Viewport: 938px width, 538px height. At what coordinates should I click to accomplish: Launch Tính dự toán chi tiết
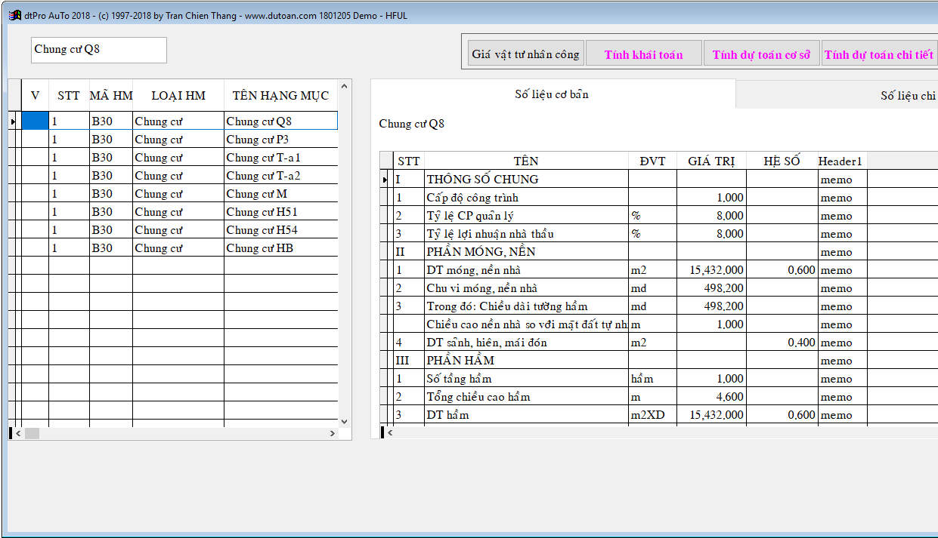coord(878,54)
